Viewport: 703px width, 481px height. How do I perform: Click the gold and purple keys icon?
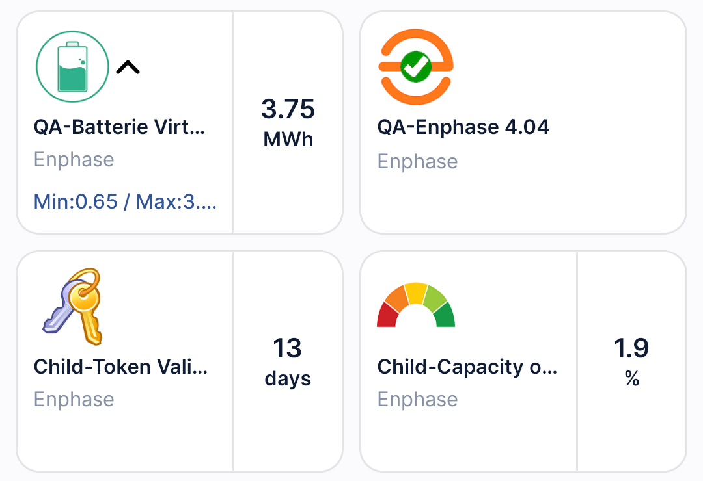coord(73,305)
